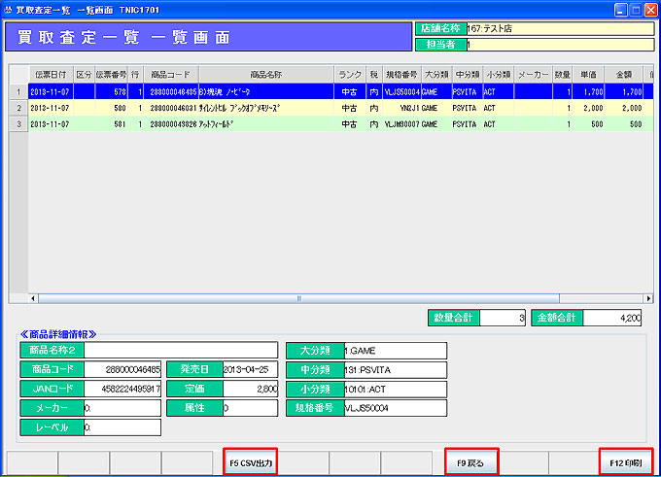Viewport: 661px width, 477px height.
Task: Close the 買取査定一覧 window
Action: (648, 9)
